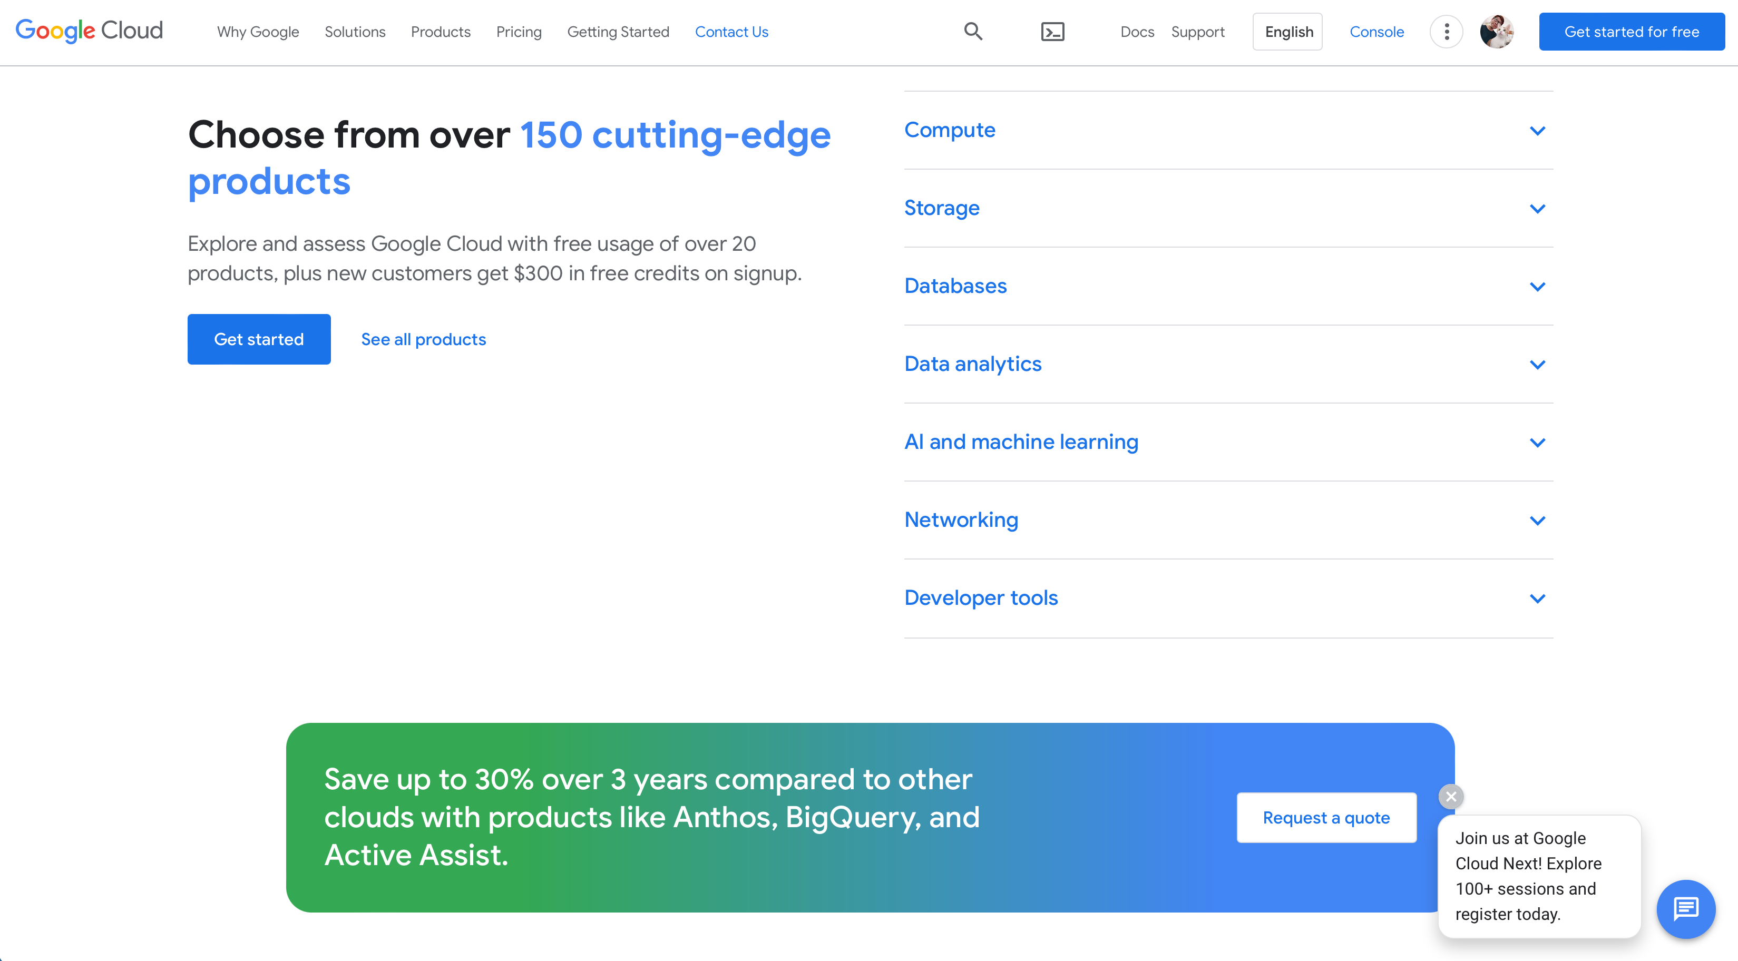
Task: Open the Solutions menu item
Action: coord(355,32)
